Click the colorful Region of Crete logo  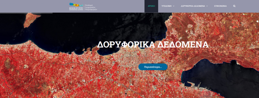pyautogui.click(x=76, y=5)
